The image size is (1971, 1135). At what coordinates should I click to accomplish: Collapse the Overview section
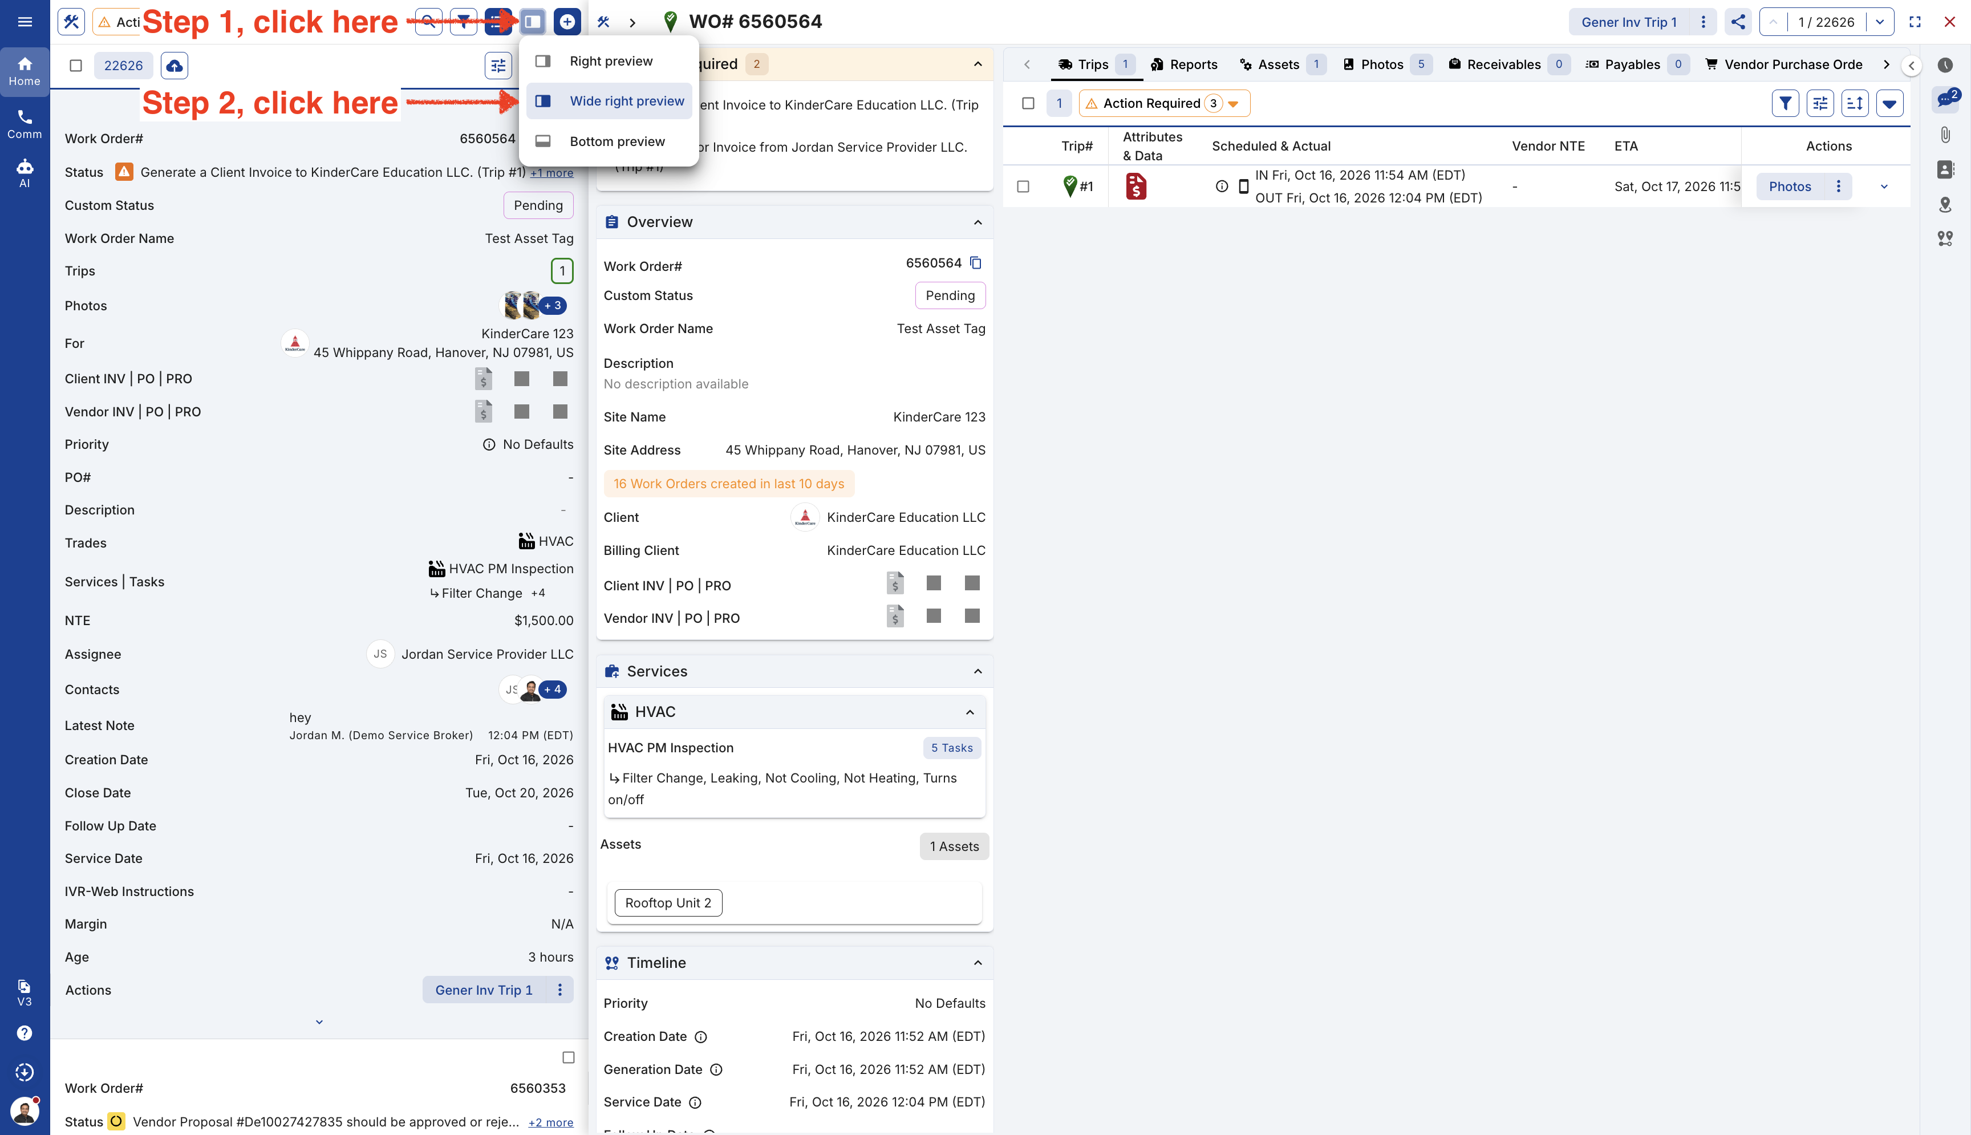(978, 222)
